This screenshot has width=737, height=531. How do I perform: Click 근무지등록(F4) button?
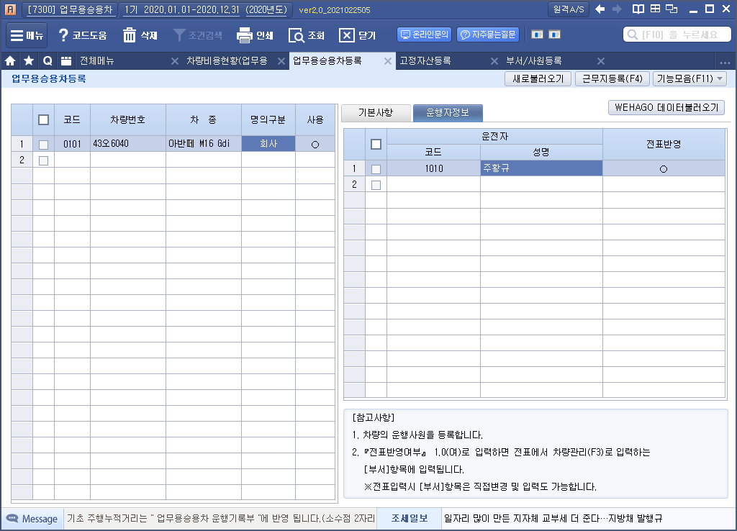click(612, 78)
